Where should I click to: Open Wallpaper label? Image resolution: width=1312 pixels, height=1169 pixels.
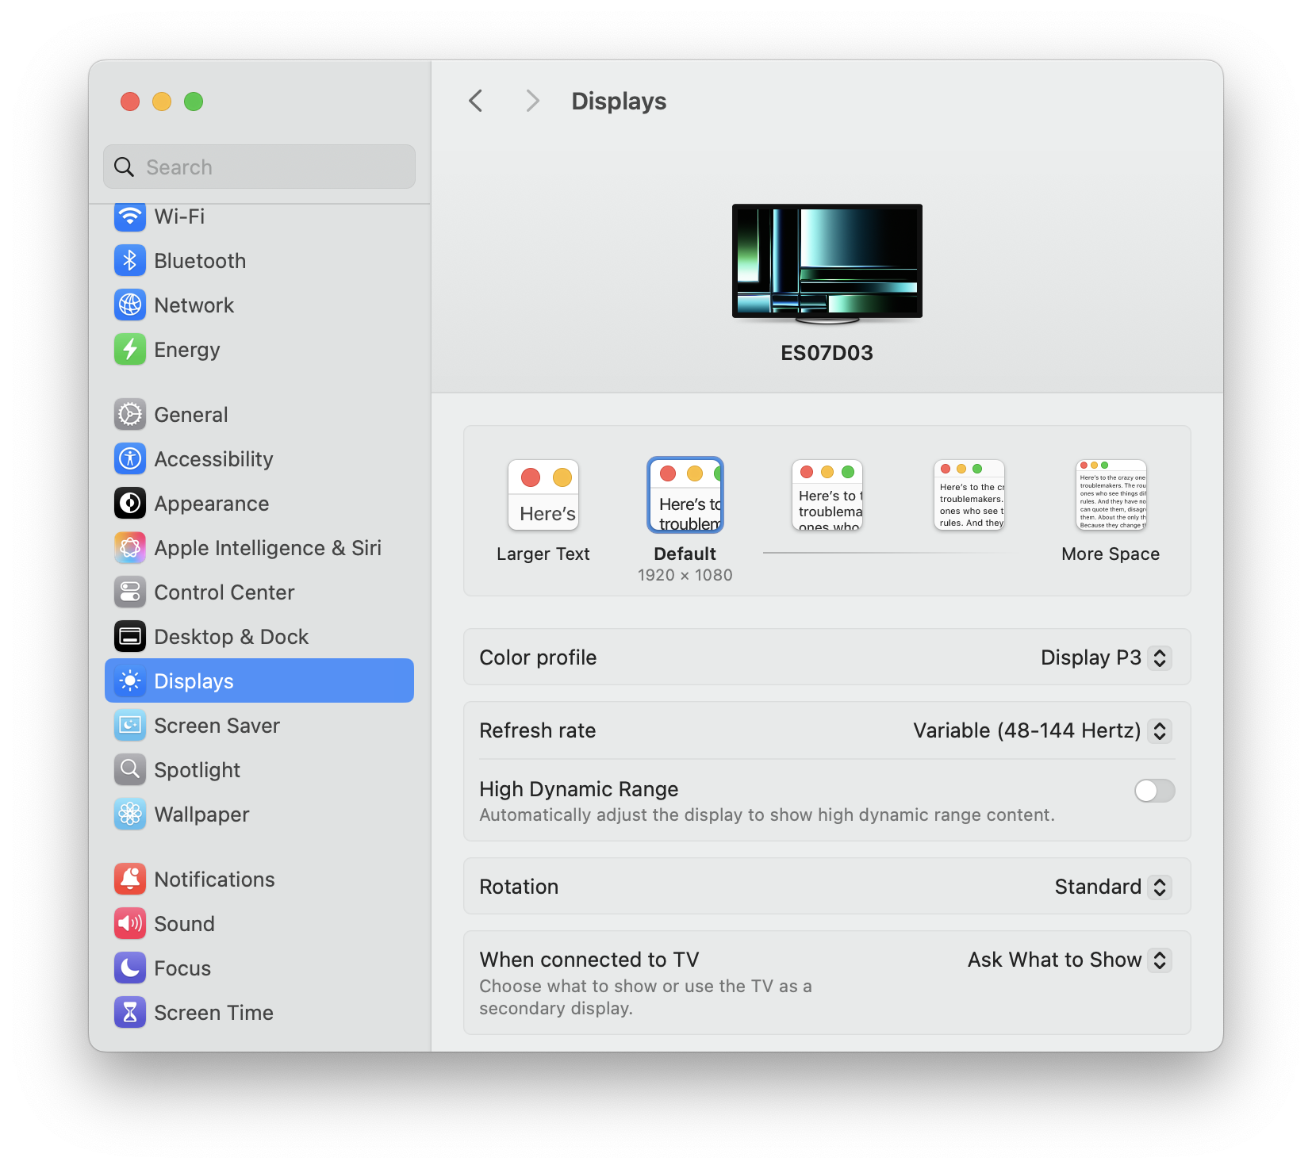pos(201,814)
